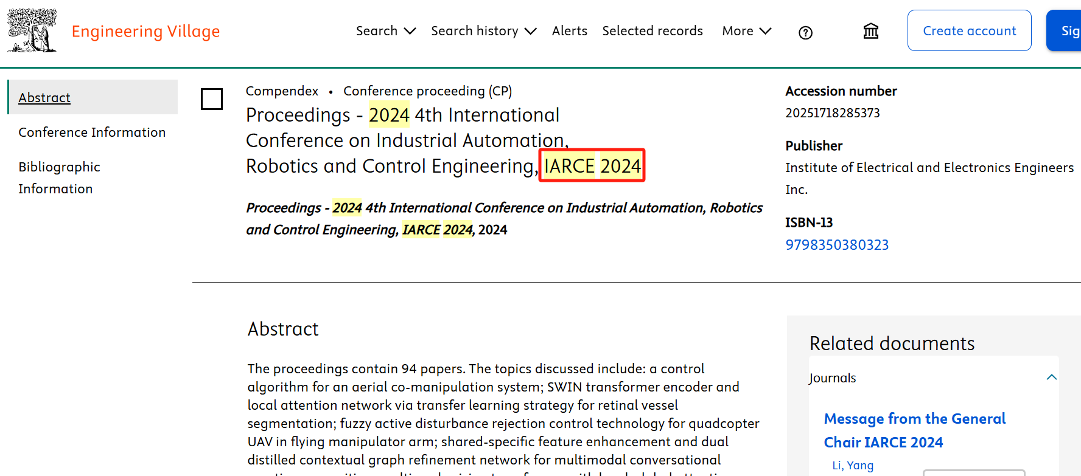Click author link Li, Yang
Image resolution: width=1081 pixels, height=476 pixels.
[x=852, y=465]
